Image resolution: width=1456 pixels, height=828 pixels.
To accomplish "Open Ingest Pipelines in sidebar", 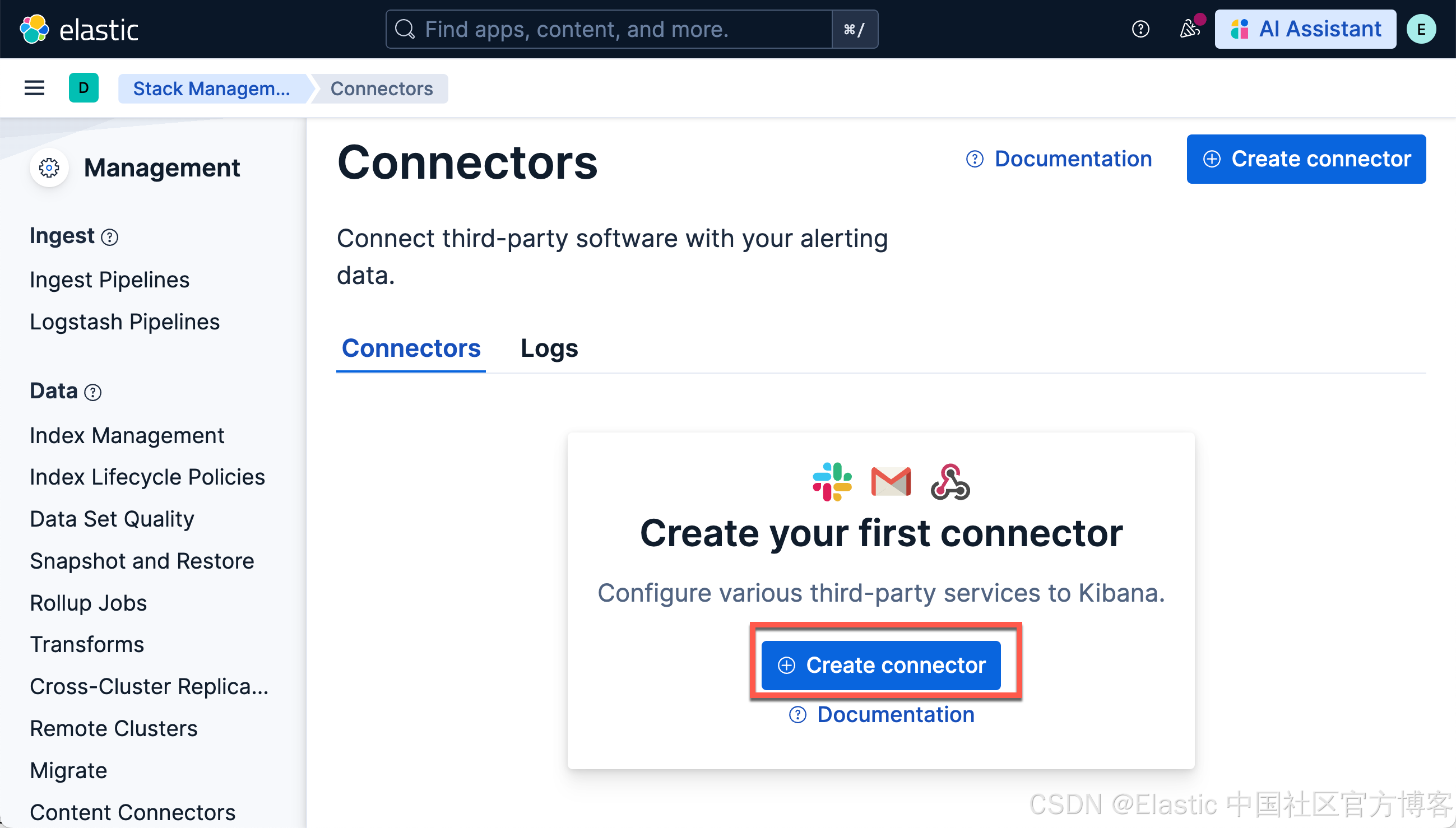I will point(110,280).
